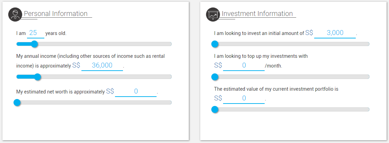Image resolution: width=389 pixels, height=143 pixels.
Task: Click the Investment Information chart icon
Action: 213,15
